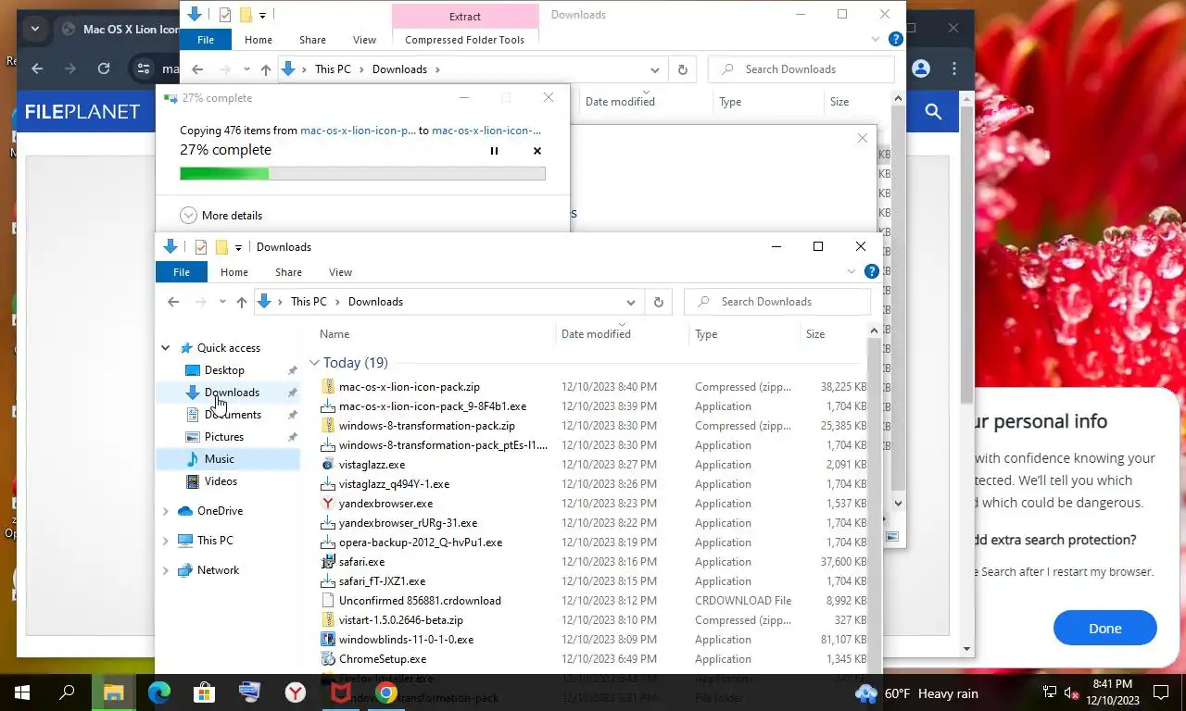The height and width of the screenshot is (711, 1186).
Task: Select yandexbrowser.exe file icon
Action: point(328,504)
